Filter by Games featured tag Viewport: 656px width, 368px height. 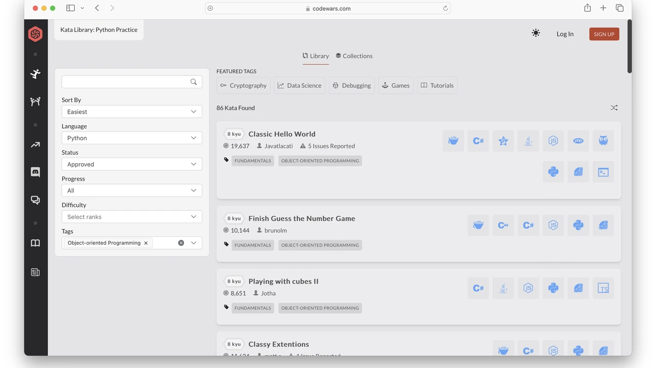[396, 85]
